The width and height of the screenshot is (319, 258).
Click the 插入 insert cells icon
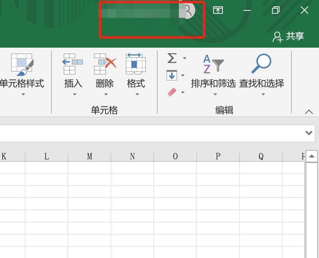(72, 63)
